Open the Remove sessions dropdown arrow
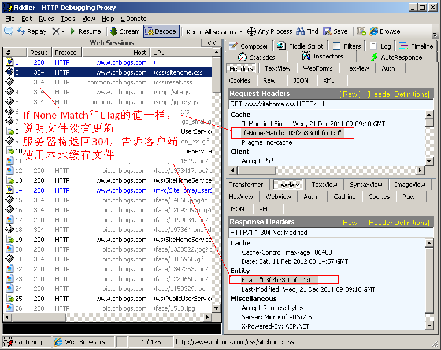This screenshot has width=441, height=350. point(63,32)
